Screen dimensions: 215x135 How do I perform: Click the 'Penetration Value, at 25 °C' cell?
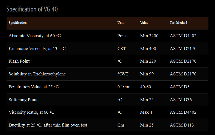pyautogui.click(x=34, y=87)
